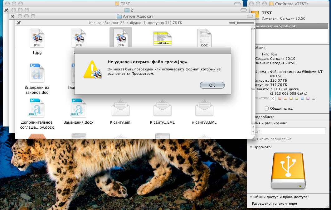Click the read-only crossed pencil icon
The height and width of the screenshot is (210, 331).
point(18,23)
